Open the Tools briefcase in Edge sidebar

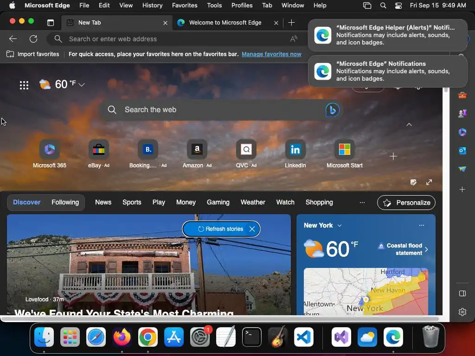462,95
